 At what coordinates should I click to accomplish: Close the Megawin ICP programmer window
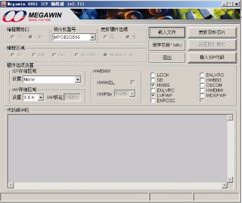tap(237, 4)
